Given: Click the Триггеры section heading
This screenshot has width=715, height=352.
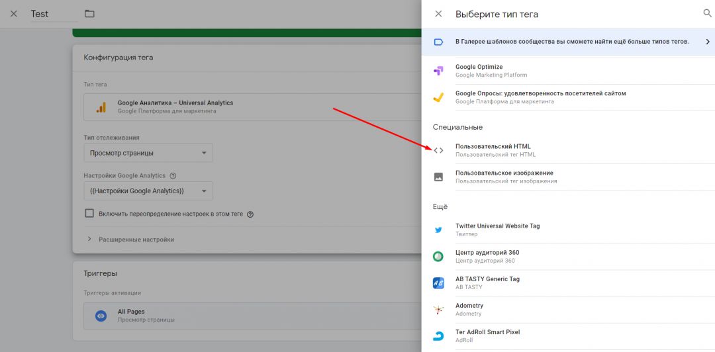Looking at the screenshot, I should tap(101, 273).
